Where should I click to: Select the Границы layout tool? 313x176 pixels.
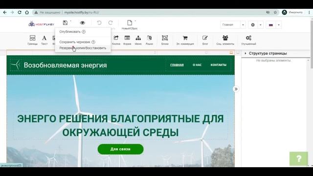(32, 40)
